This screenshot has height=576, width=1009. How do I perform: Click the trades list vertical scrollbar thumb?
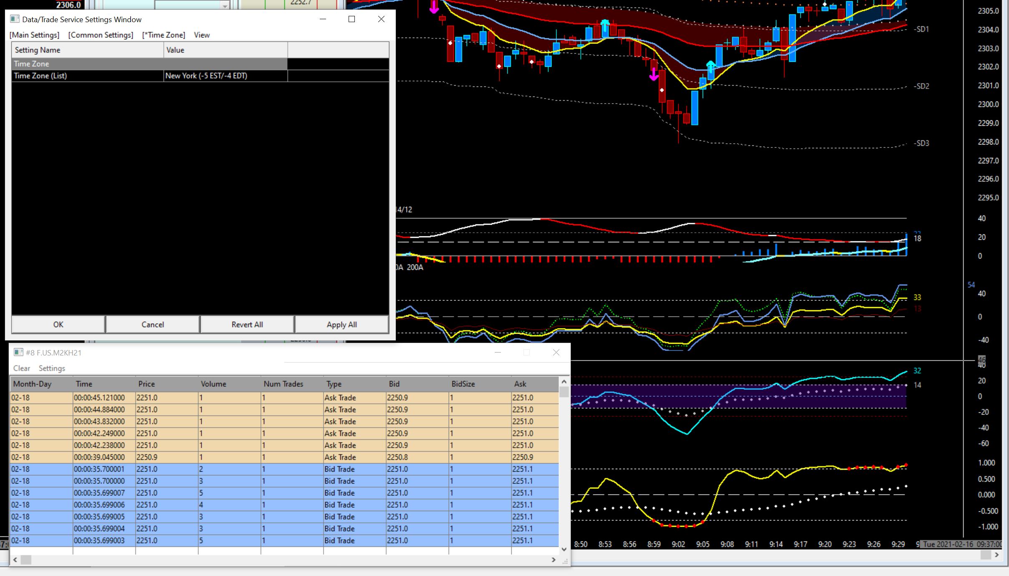[564, 392]
